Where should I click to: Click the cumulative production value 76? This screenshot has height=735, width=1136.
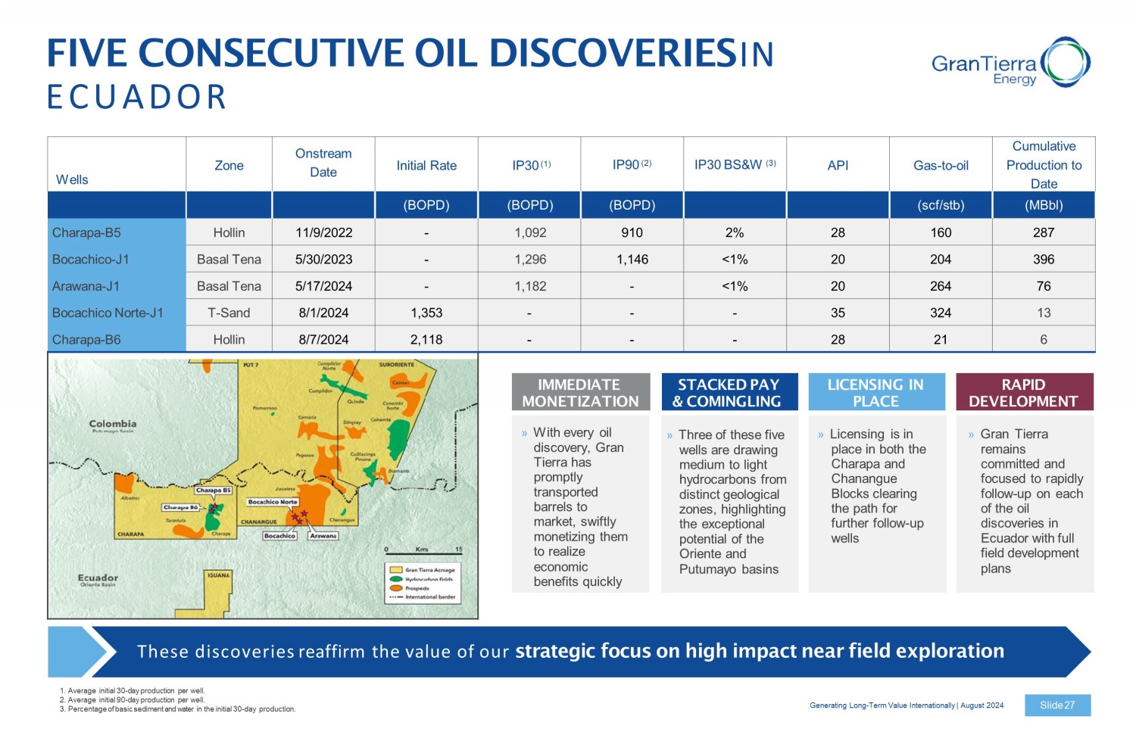click(x=1044, y=286)
